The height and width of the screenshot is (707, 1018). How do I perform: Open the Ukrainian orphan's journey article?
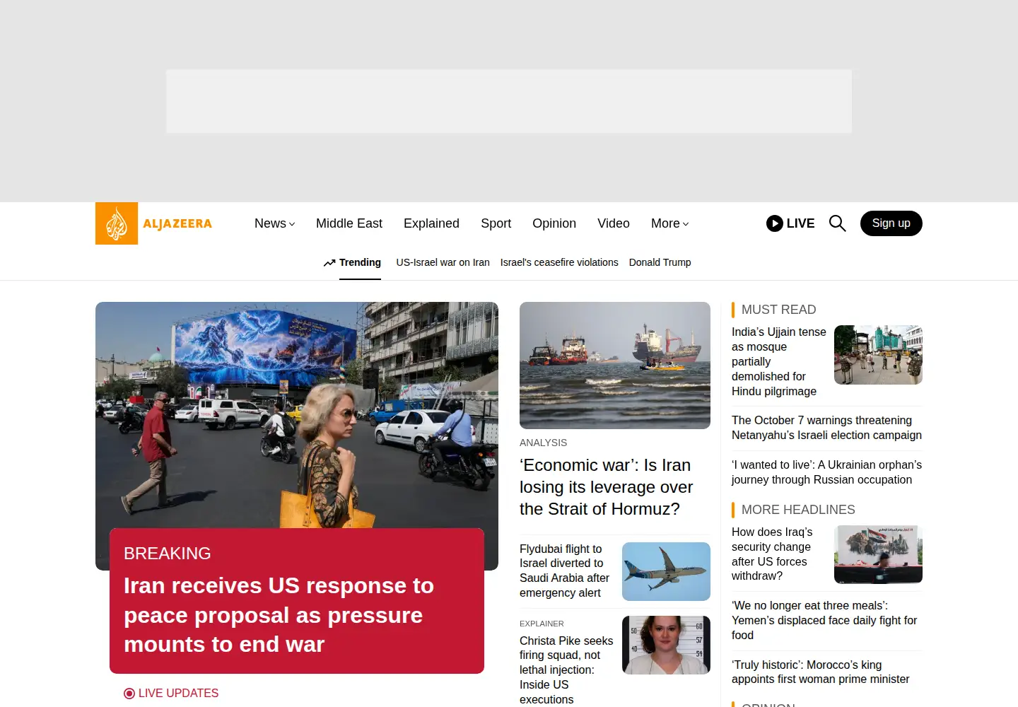pyautogui.click(x=826, y=472)
